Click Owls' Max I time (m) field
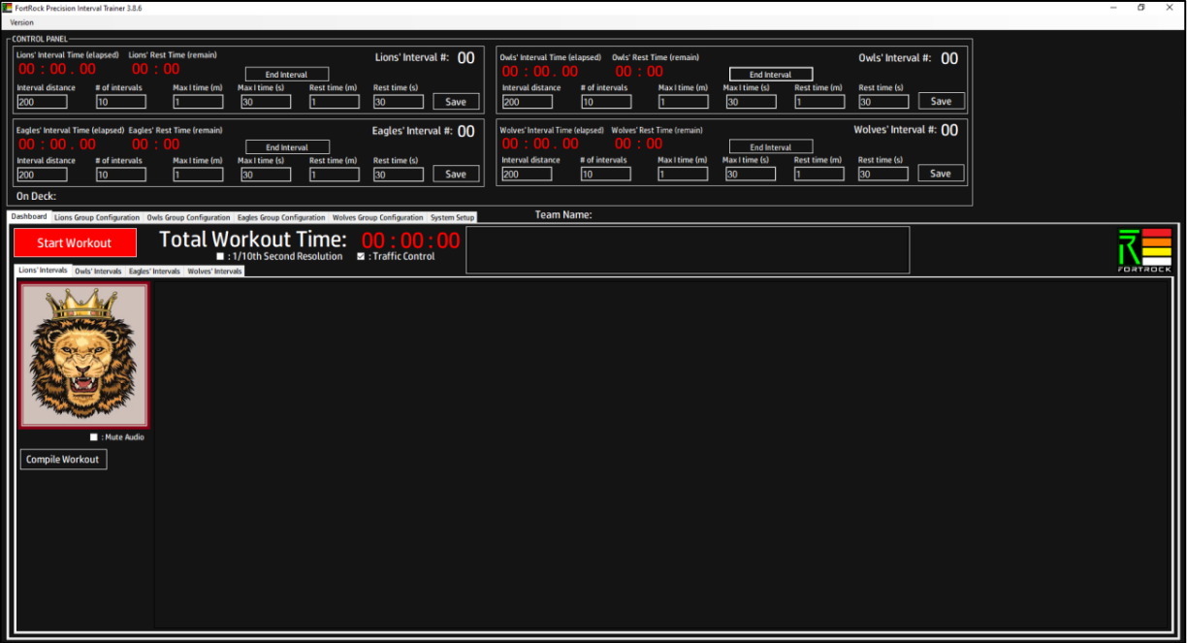The width and height of the screenshot is (1187, 643). pyautogui.click(x=683, y=102)
